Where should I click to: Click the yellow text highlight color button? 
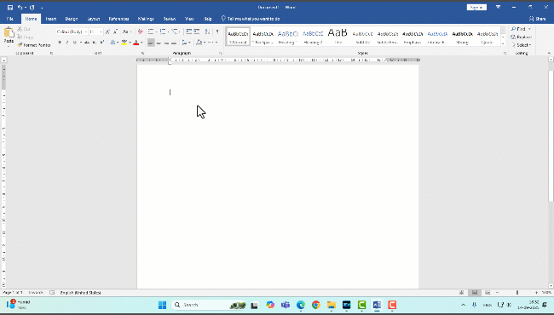click(124, 43)
